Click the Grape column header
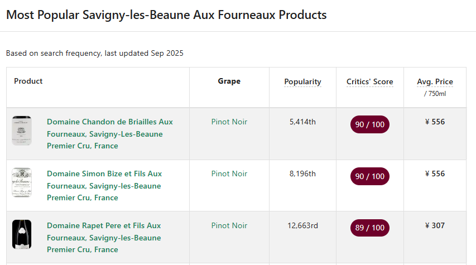 [x=229, y=81]
